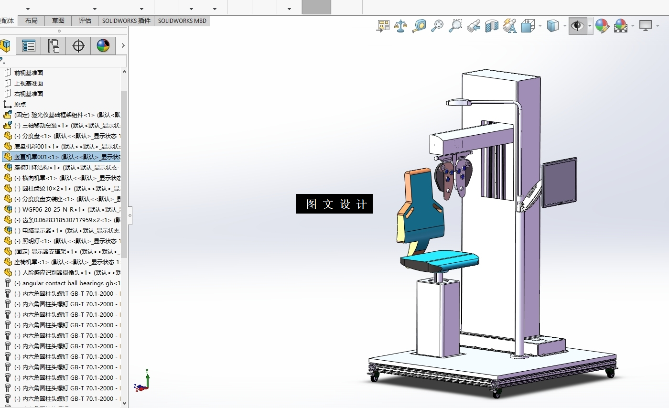Open the tree filter funnel dropdown

pyautogui.click(x=2, y=61)
